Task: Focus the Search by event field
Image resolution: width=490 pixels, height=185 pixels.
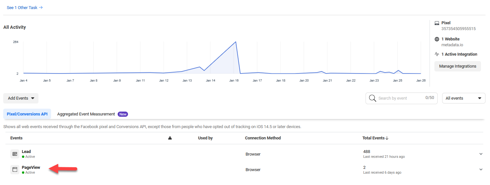Action: [x=400, y=98]
